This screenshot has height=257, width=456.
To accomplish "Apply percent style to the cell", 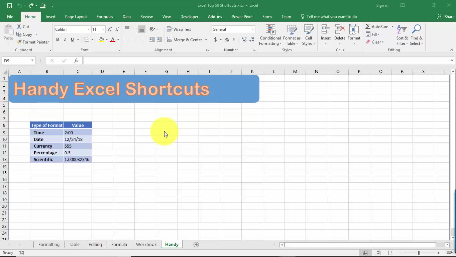I will (227, 39).
